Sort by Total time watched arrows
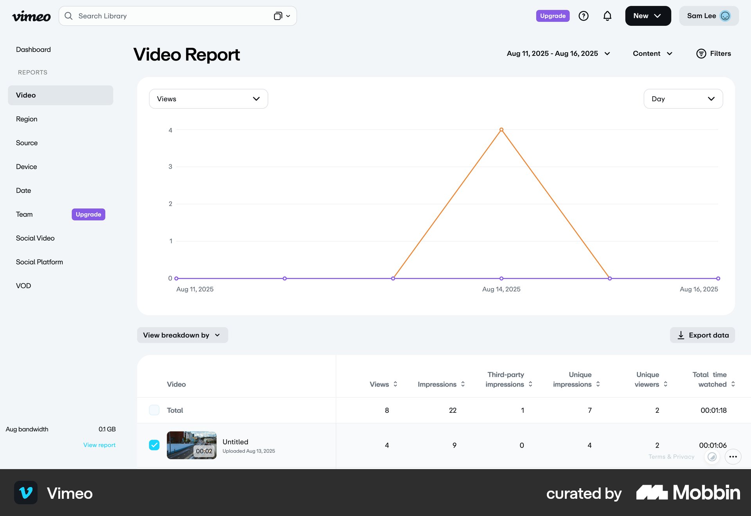The image size is (751, 516). pyautogui.click(x=733, y=384)
